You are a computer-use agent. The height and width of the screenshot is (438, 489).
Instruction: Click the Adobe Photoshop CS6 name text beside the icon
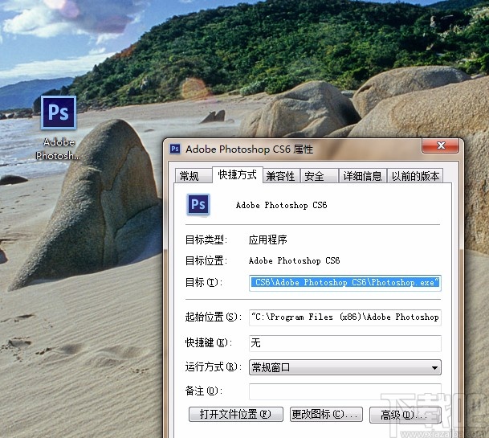(x=281, y=205)
